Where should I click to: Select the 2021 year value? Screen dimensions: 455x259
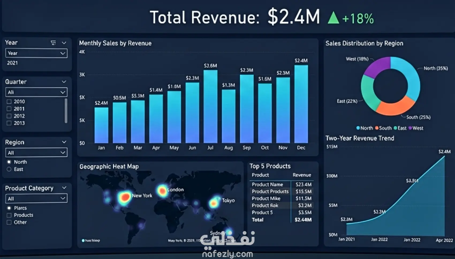click(12, 63)
